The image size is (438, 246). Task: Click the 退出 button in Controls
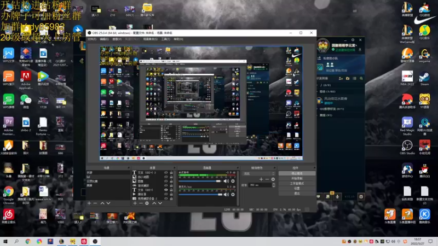(x=297, y=194)
